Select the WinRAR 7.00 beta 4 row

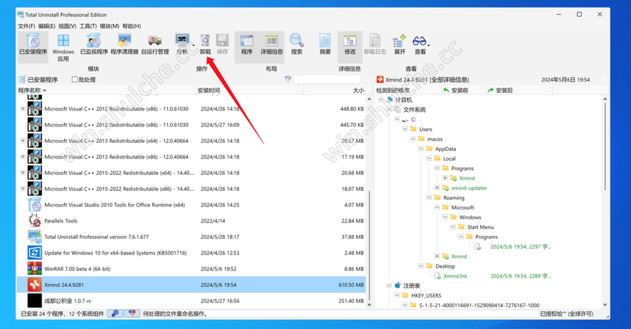(191, 268)
